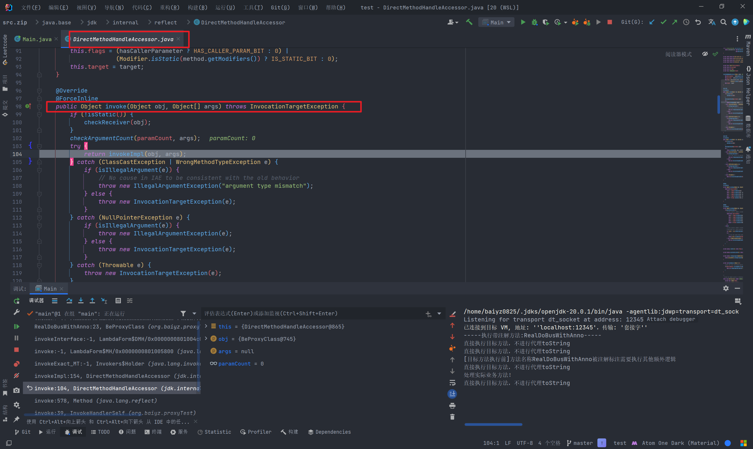
Task: Click console horizontal scrollbar thumb
Action: [493, 425]
